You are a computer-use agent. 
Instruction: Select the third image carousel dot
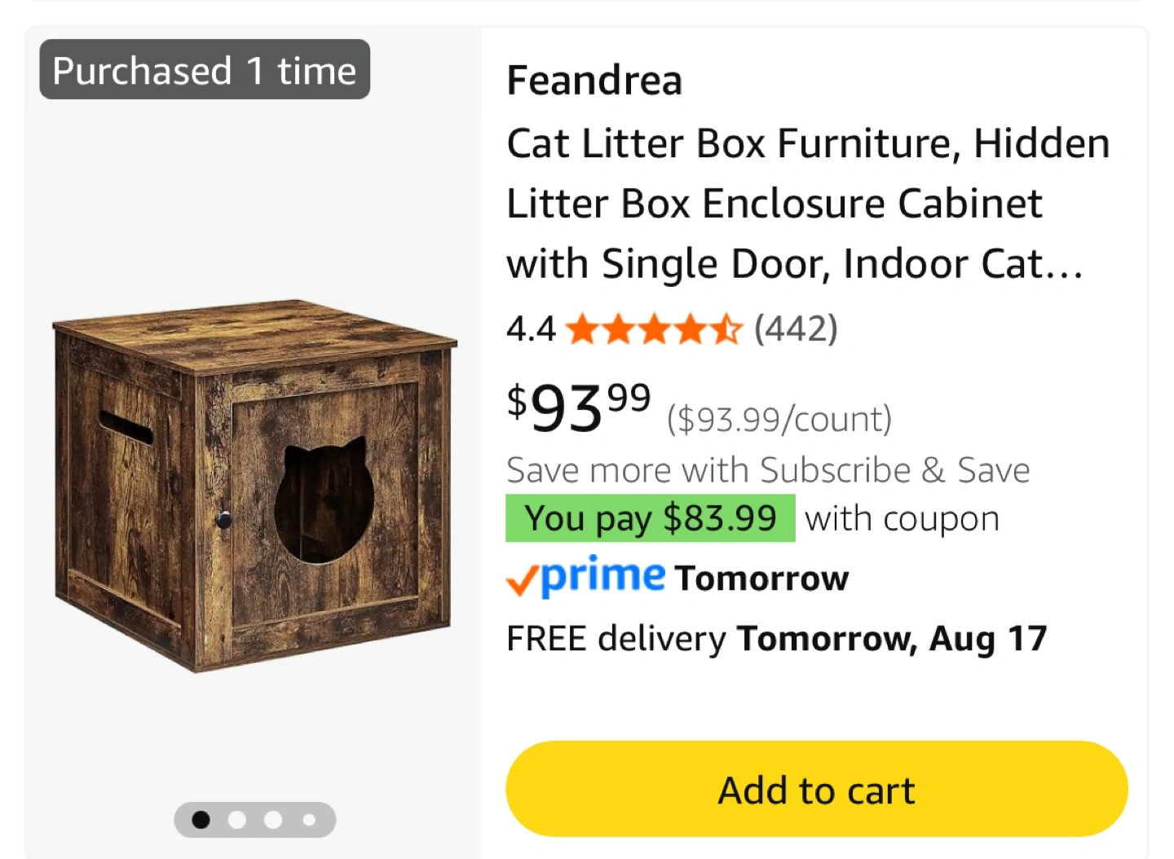click(273, 820)
